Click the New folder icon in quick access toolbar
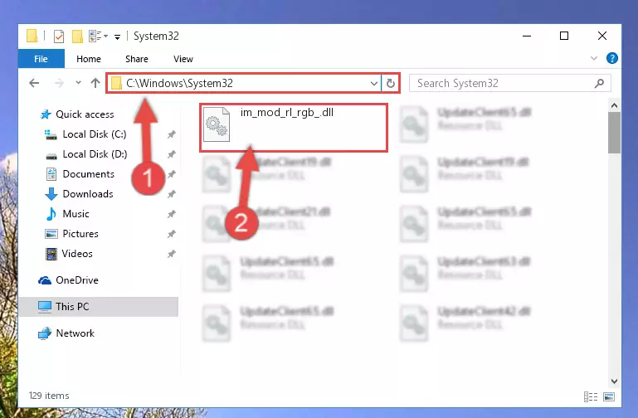This screenshot has height=418, width=638. (x=77, y=36)
